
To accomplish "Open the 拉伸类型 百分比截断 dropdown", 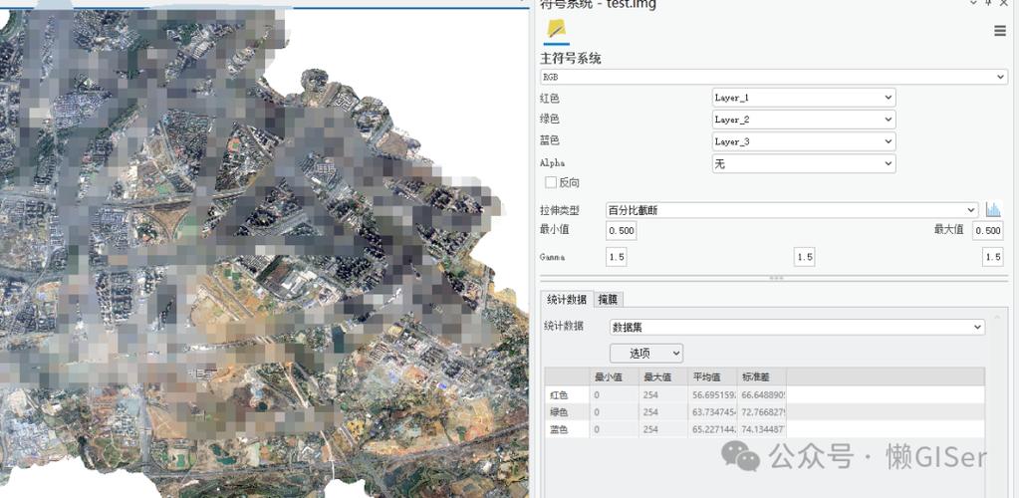I will (792, 210).
